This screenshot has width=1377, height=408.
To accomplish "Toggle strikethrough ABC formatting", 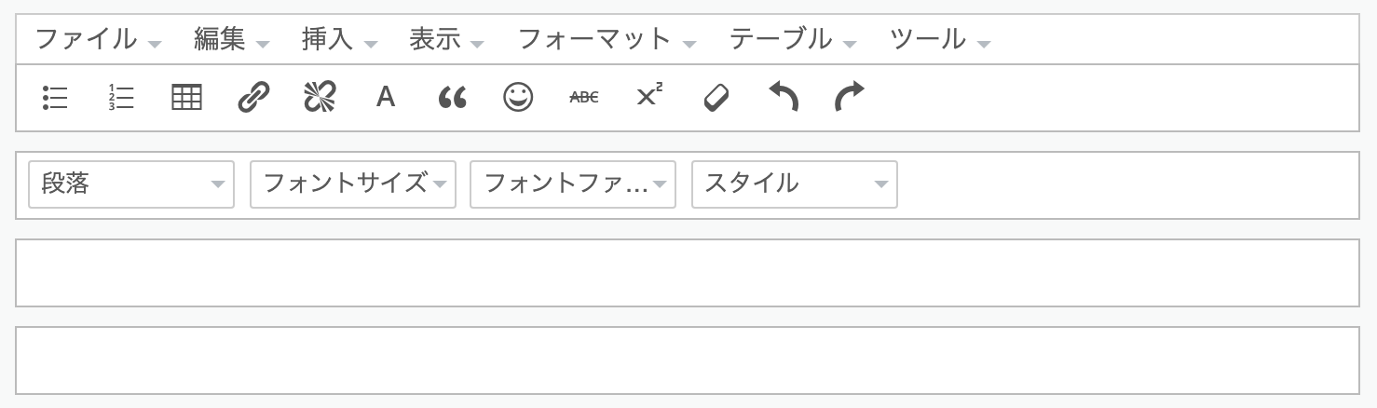I will tap(584, 97).
